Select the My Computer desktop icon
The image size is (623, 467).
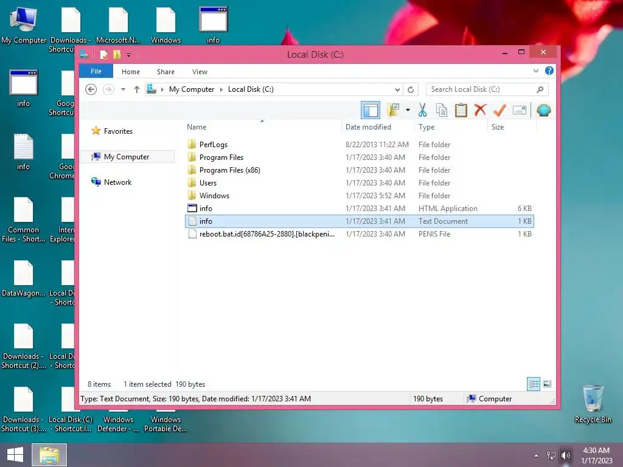click(x=24, y=25)
